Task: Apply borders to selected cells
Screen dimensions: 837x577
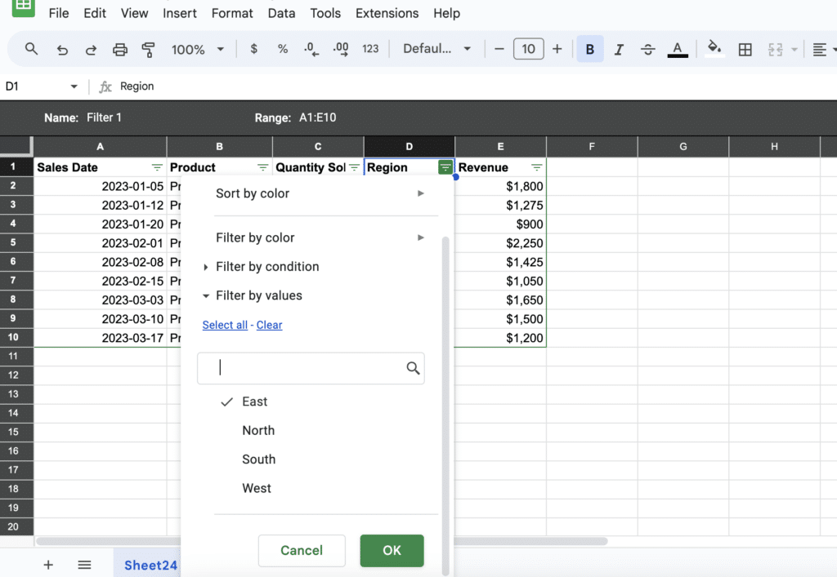Action: pos(745,49)
